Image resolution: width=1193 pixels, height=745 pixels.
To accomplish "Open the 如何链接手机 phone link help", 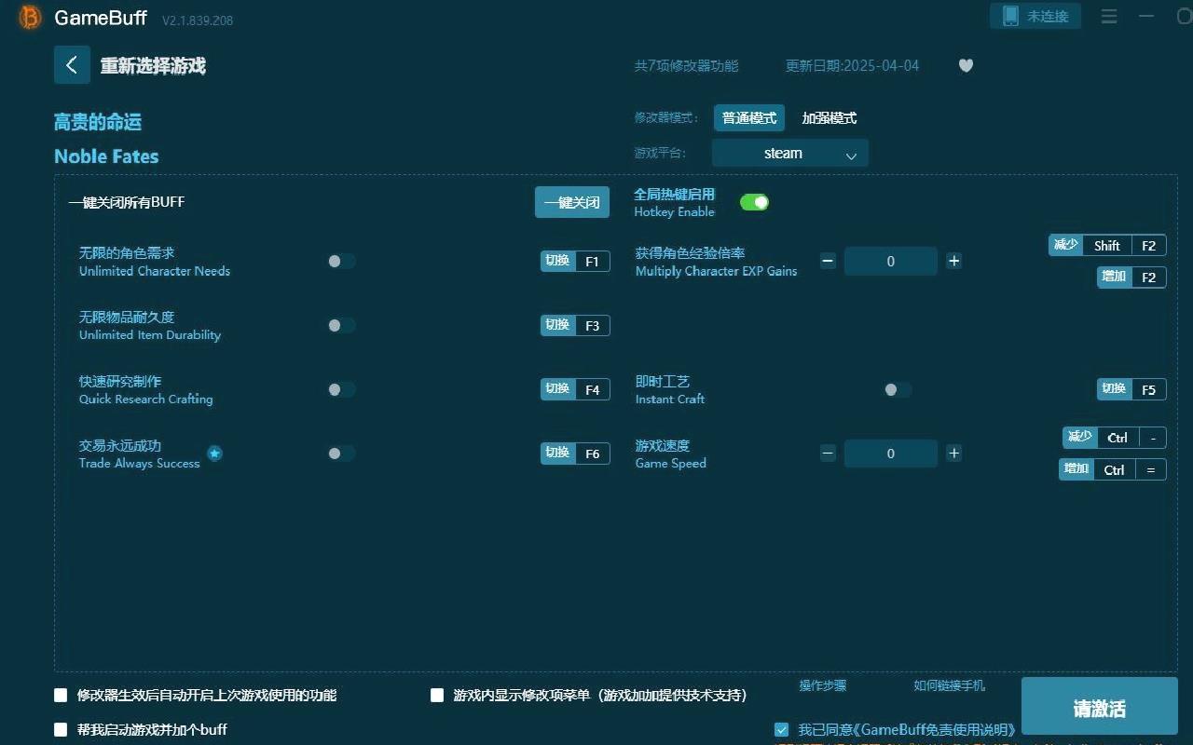I will pos(949,685).
